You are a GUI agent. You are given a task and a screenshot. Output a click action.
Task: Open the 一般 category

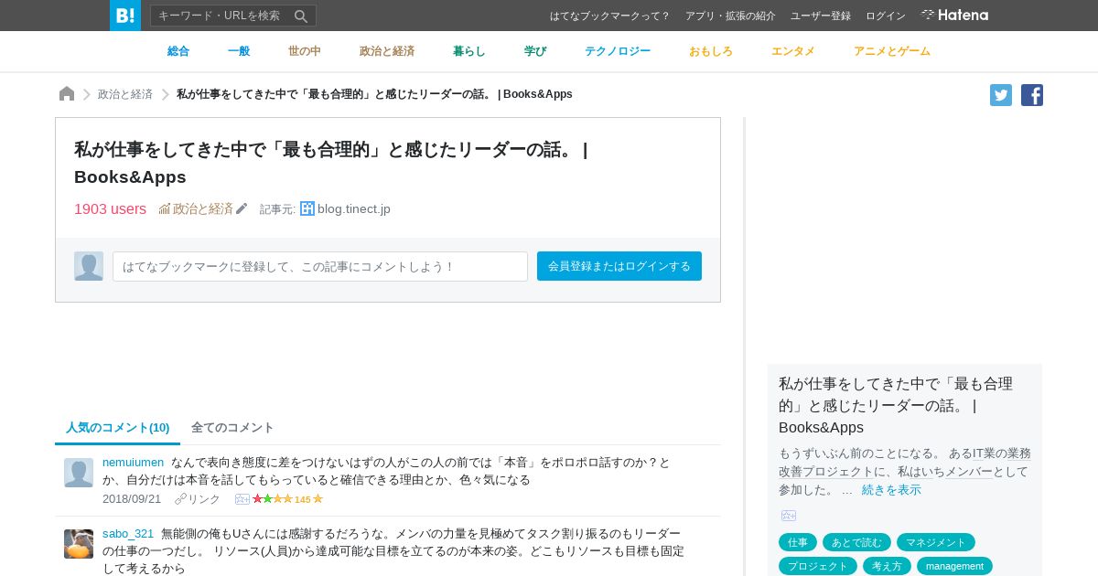point(239,51)
